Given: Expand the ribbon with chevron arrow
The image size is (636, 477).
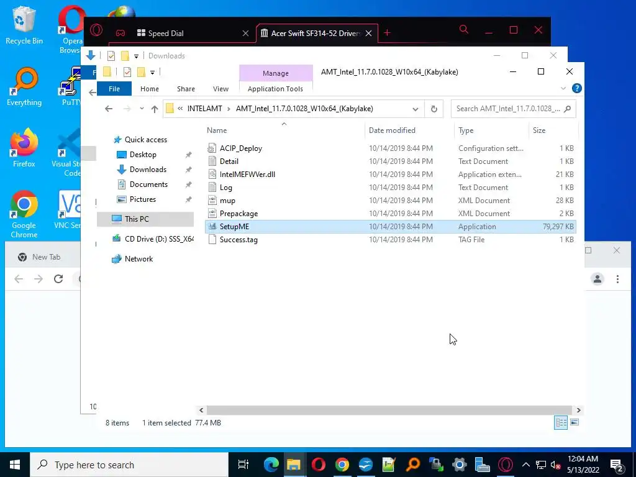Looking at the screenshot, I should (x=563, y=88).
